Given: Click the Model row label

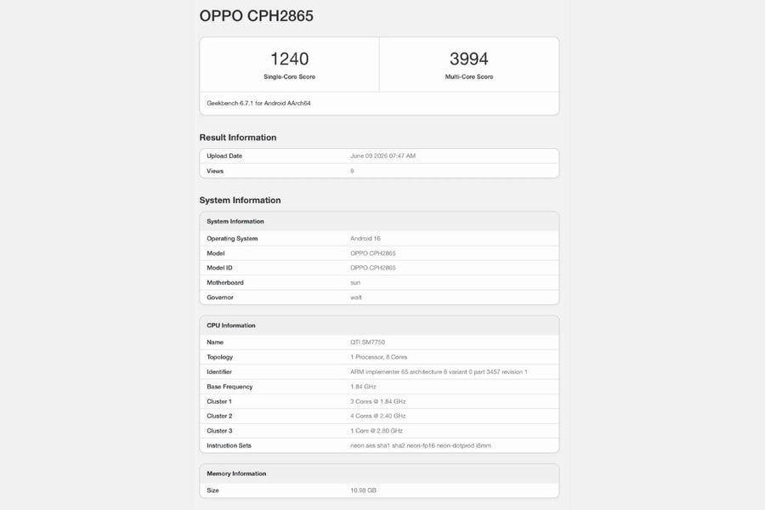Looking at the screenshot, I should pyautogui.click(x=216, y=253).
